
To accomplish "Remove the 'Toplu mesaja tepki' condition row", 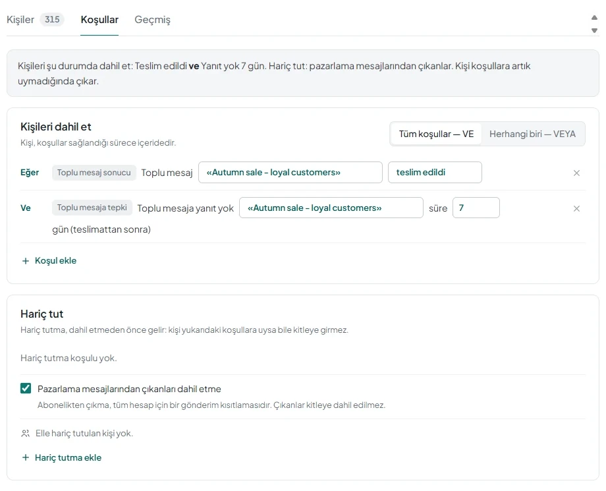I will [x=576, y=208].
